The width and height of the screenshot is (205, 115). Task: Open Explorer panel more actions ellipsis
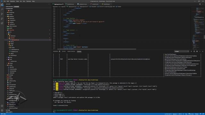pos(49,4)
